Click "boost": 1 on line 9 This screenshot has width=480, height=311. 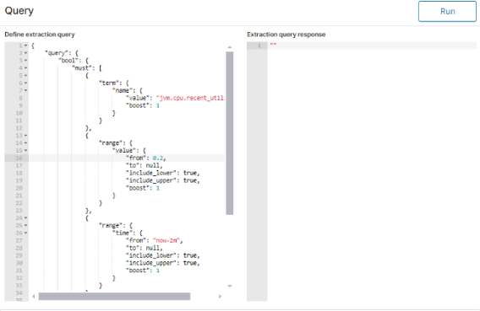[x=143, y=105]
